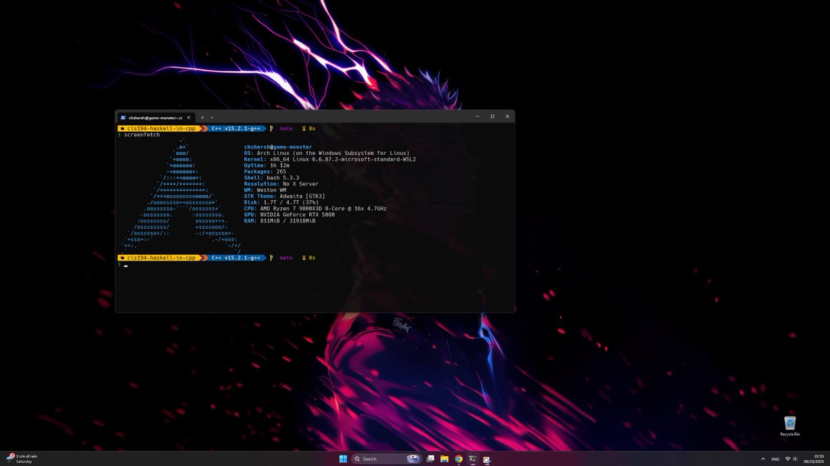Close the terminal window
Viewport: 830px width, 466px height.
507,116
